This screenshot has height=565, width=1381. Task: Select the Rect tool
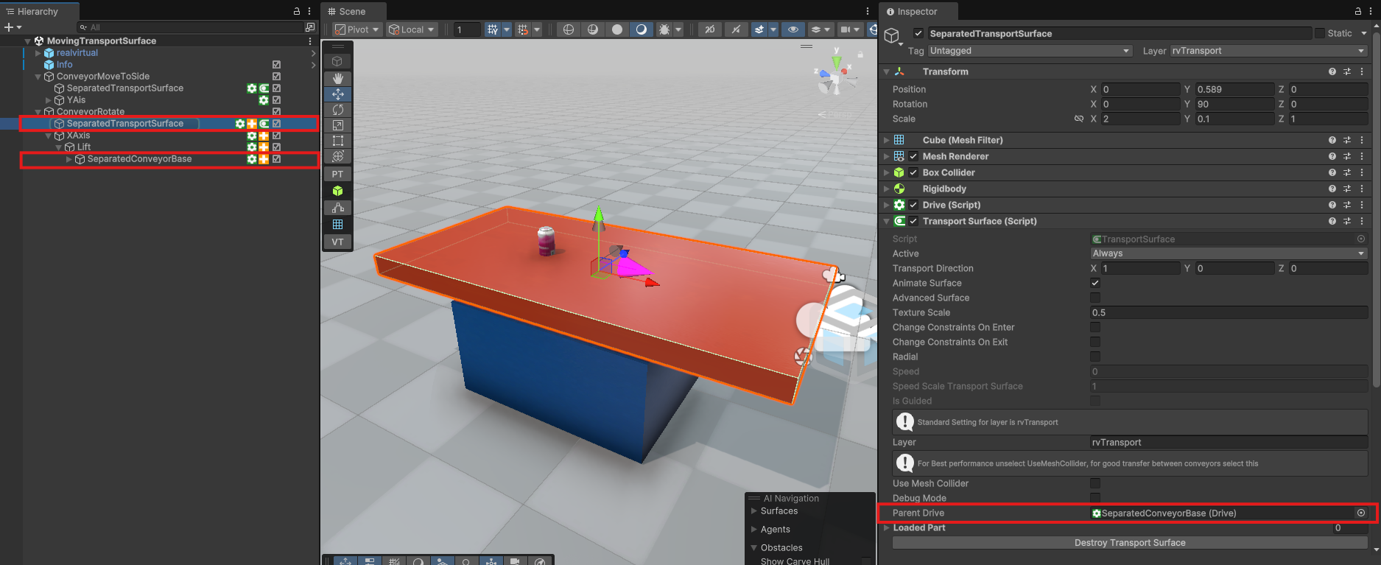(337, 141)
